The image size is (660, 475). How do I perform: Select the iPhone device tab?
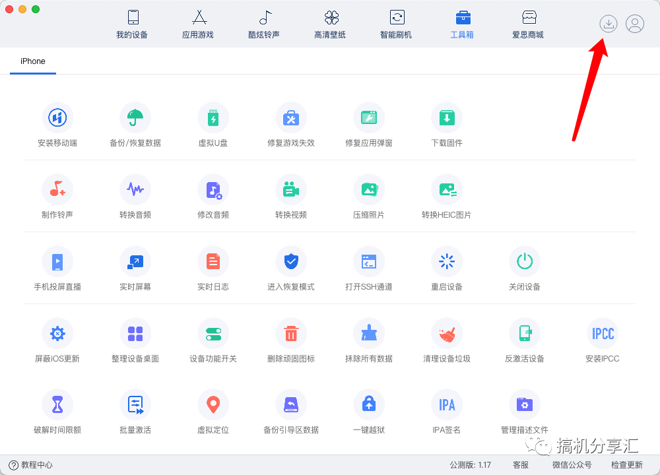coord(32,61)
